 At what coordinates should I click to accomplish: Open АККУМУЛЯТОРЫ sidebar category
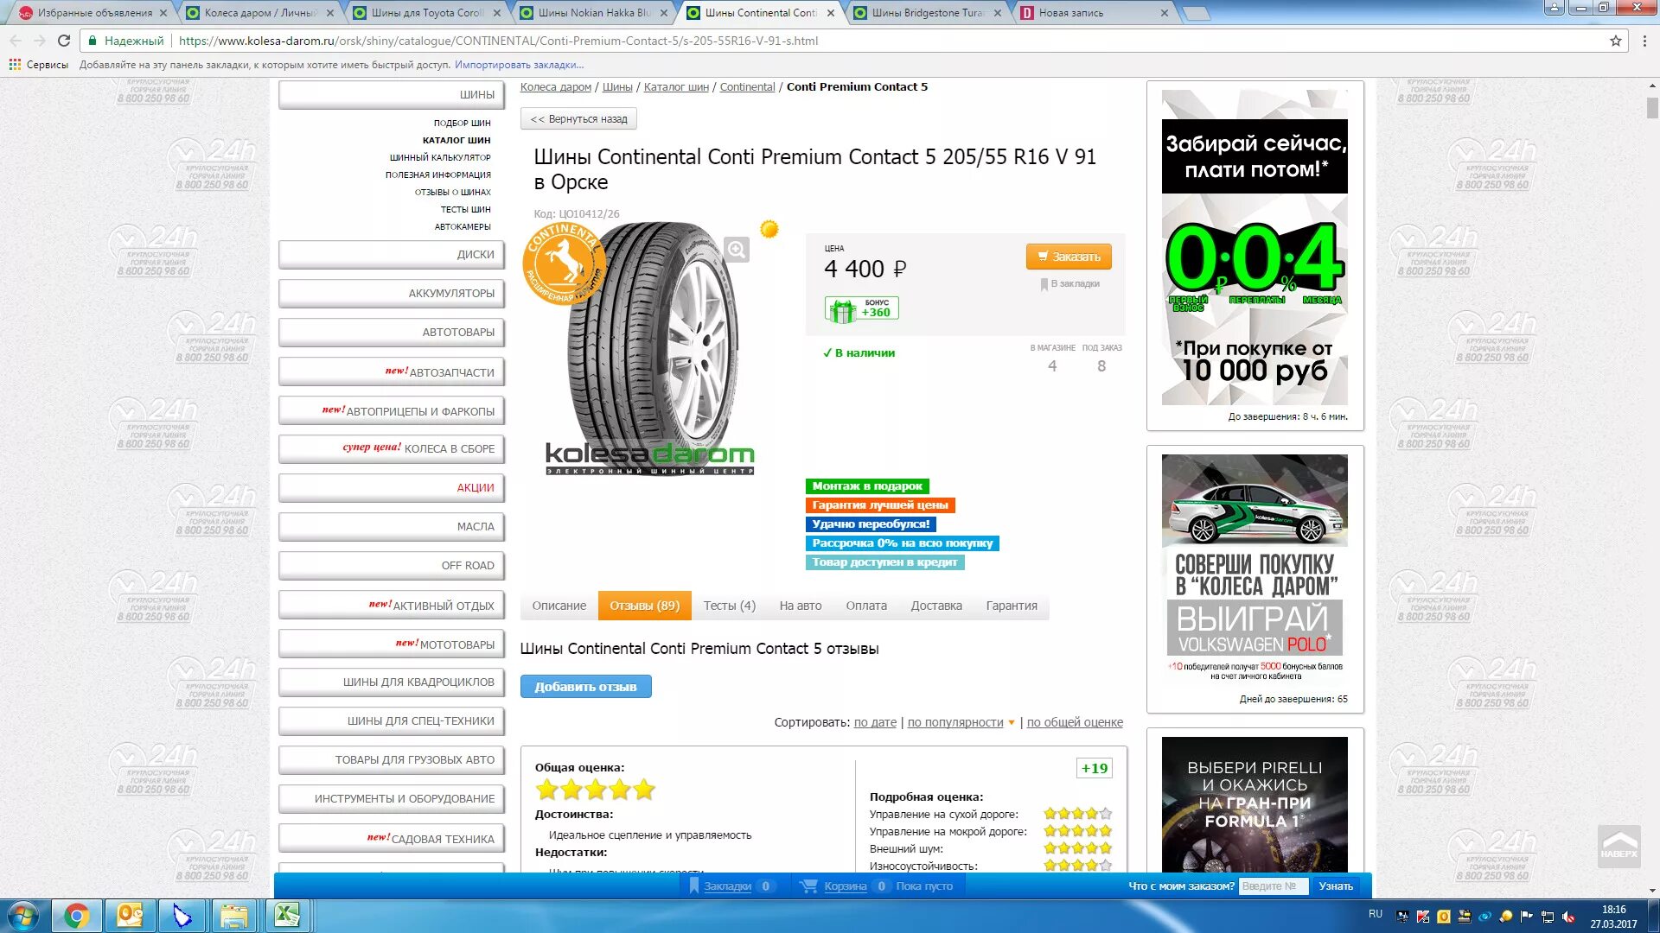click(x=391, y=294)
